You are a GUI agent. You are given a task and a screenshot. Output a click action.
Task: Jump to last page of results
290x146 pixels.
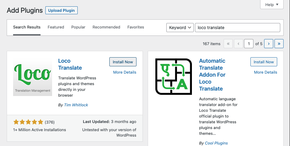[x=279, y=44]
